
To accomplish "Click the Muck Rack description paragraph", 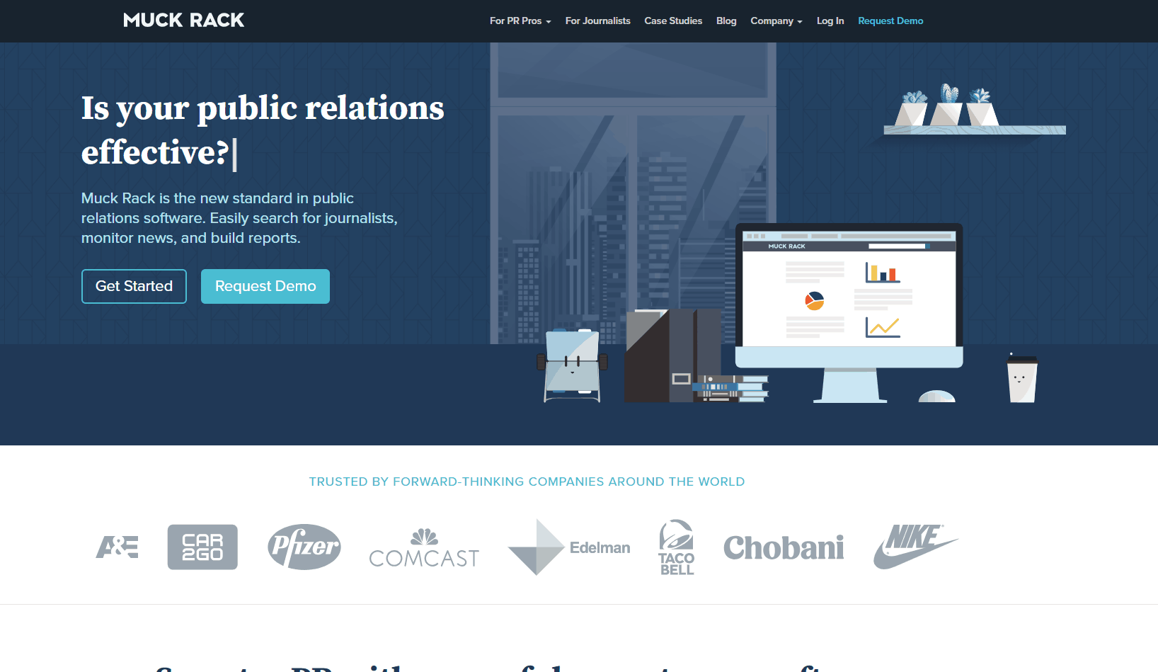I will point(239,218).
